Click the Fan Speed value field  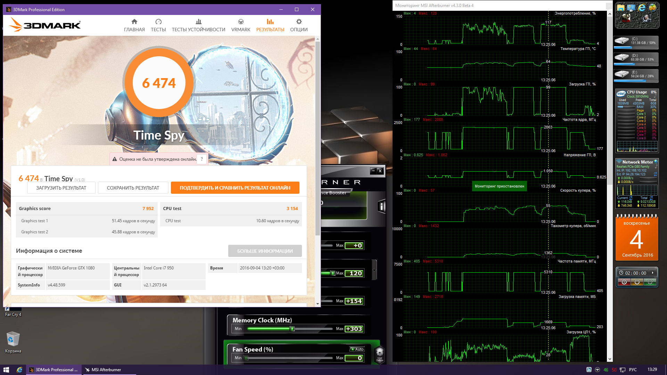click(354, 358)
